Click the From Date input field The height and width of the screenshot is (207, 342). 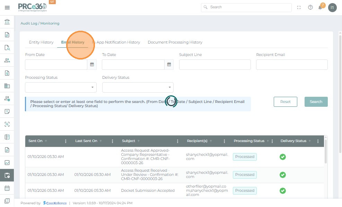[x=56, y=65]
